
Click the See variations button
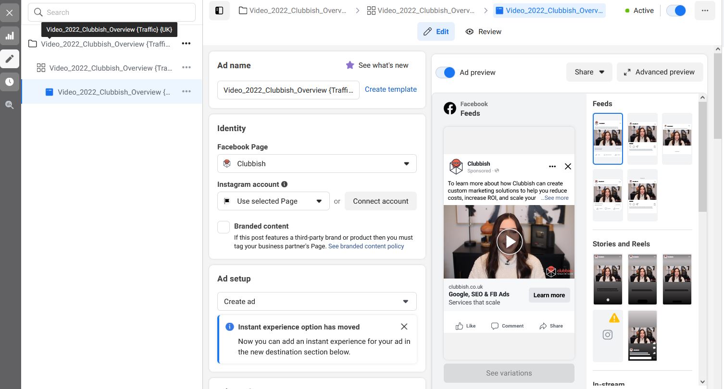(509, 373)
